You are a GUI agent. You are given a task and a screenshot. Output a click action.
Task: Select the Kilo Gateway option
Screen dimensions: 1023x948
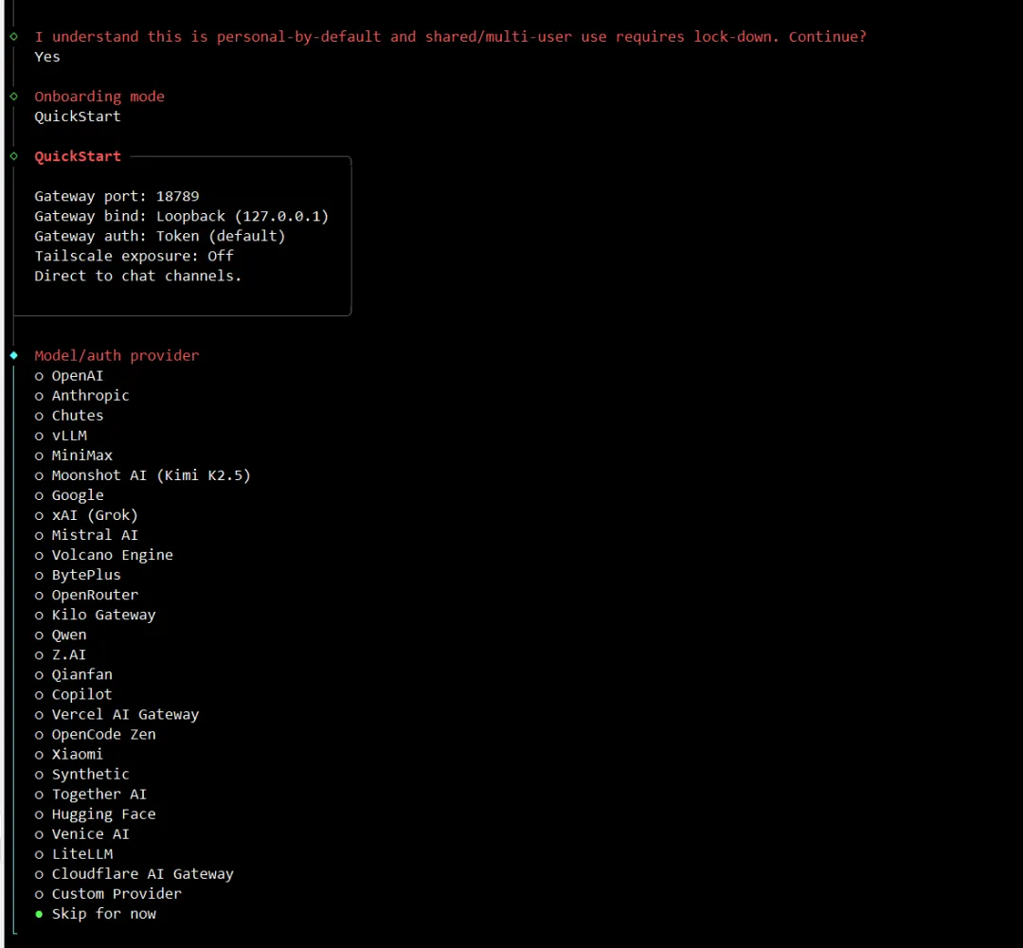[x=96, y=615]
